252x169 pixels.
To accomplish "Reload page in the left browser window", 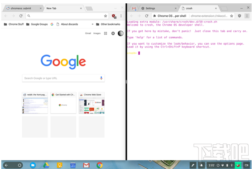I will [x=21, y=16].
